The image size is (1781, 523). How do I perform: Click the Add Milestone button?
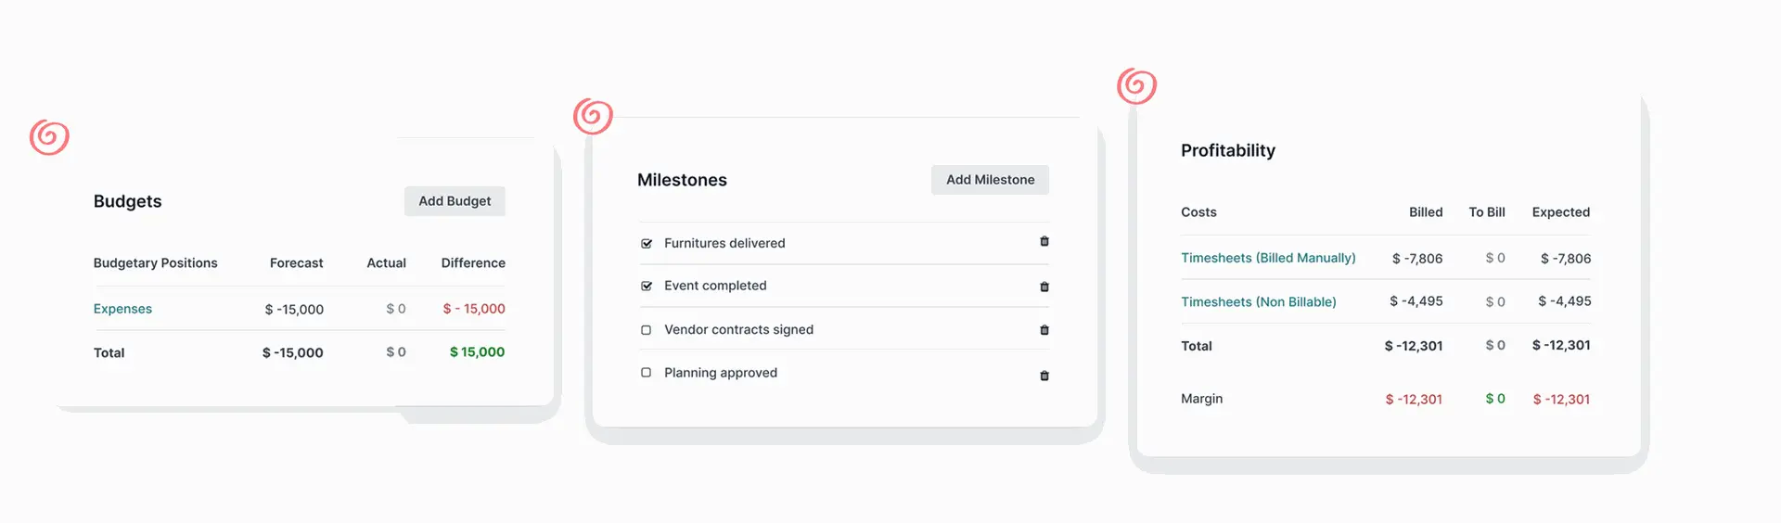click(x=990, y=180)
